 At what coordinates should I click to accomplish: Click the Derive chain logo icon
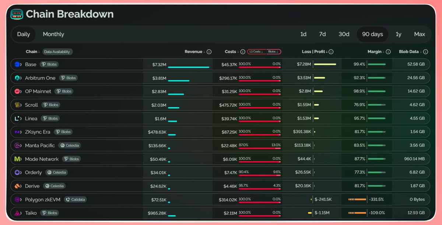[x=17, y=186]
